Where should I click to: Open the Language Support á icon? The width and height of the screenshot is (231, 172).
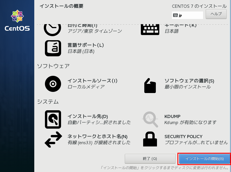point(53,48)
